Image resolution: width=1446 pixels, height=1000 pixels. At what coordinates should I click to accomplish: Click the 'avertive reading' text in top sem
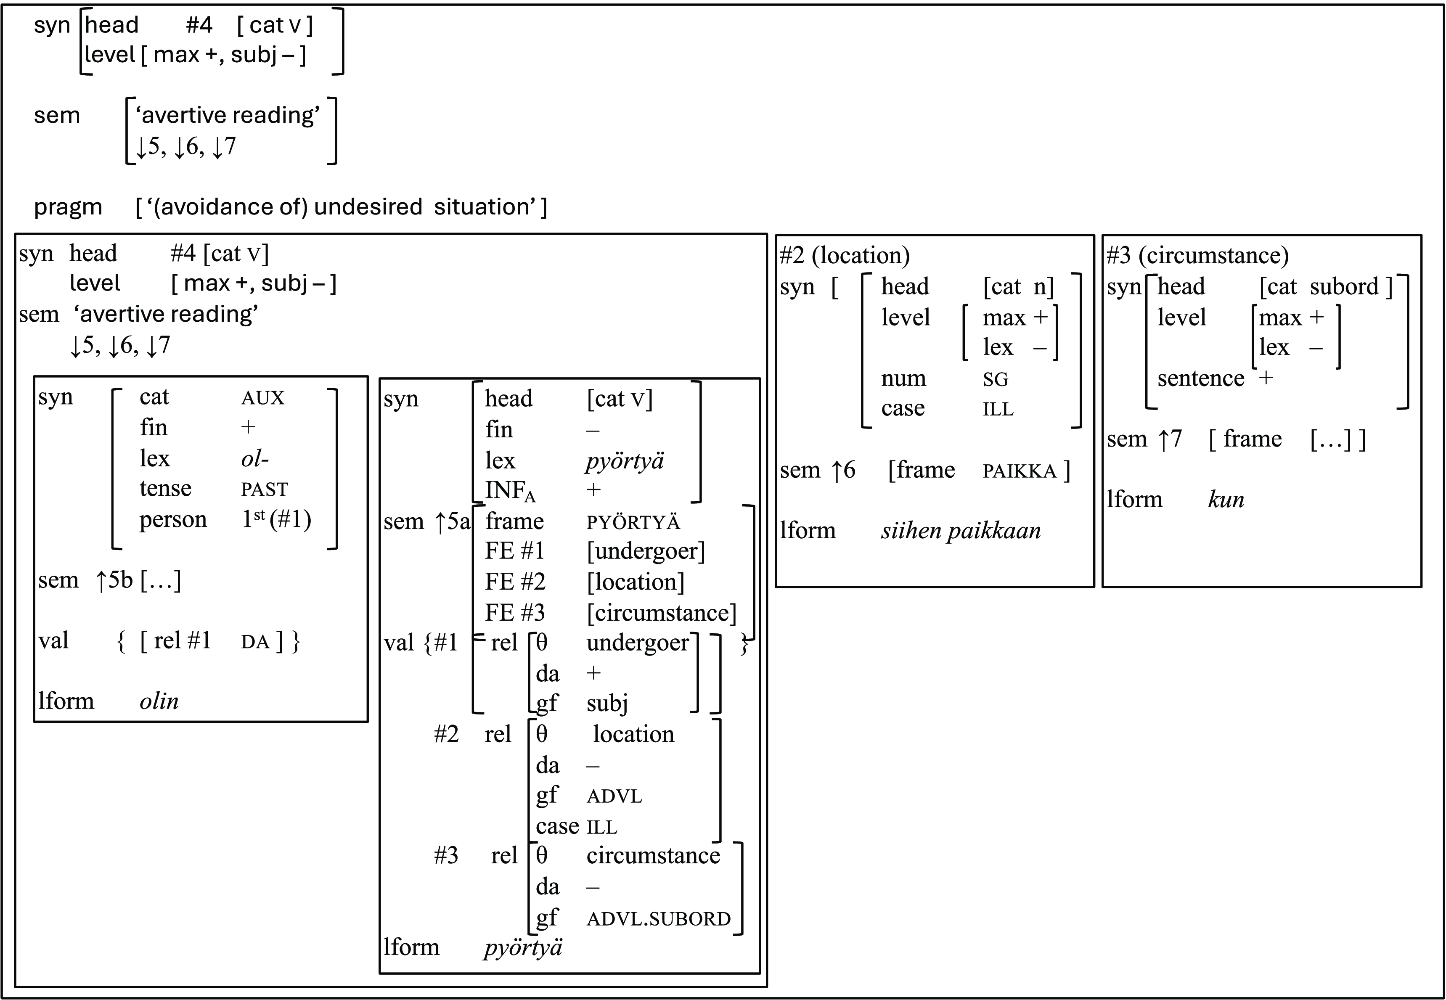point(228,115)
